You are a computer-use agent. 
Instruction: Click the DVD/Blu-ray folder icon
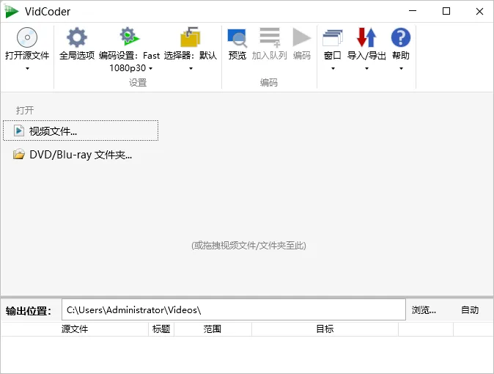point(19,154)
